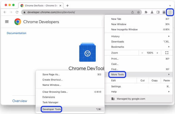This screenshot has width=175, height=114.
Task: Toggle the side panel icon
Action: pyautogui.click(x=158, y=12)
